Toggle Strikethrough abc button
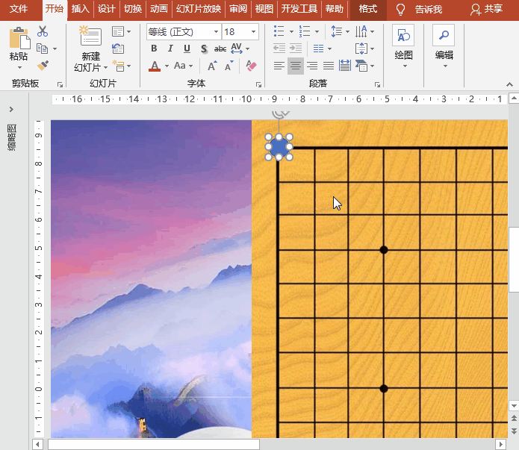 [220, 49]
